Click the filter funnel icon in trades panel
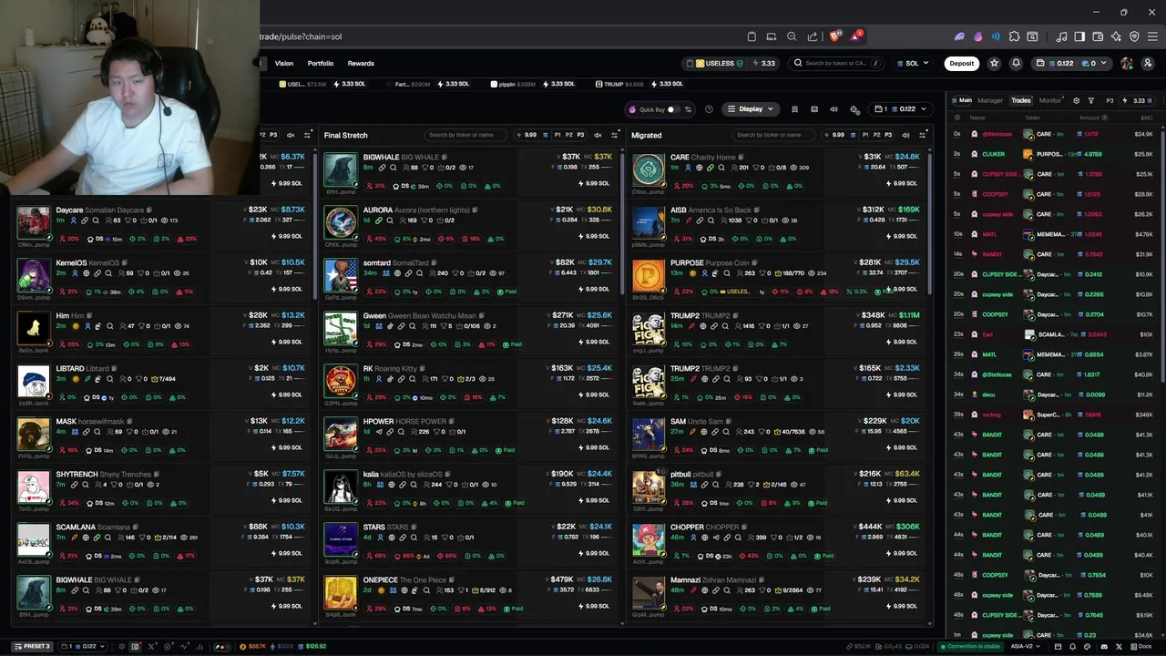Image resolution: width=1166 pixels, height=656 pixels. pyautogui.click(x=1091, y=101)
